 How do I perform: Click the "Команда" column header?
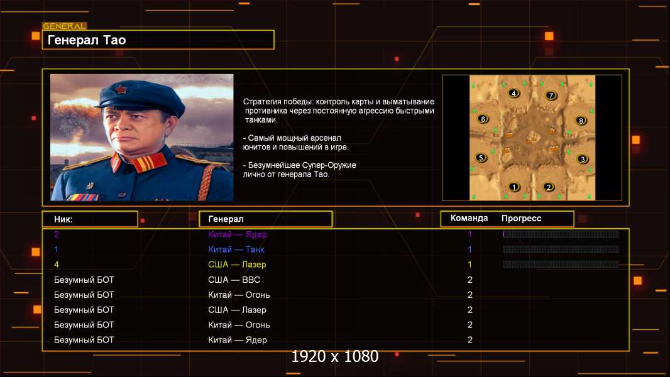click(469, 218)
